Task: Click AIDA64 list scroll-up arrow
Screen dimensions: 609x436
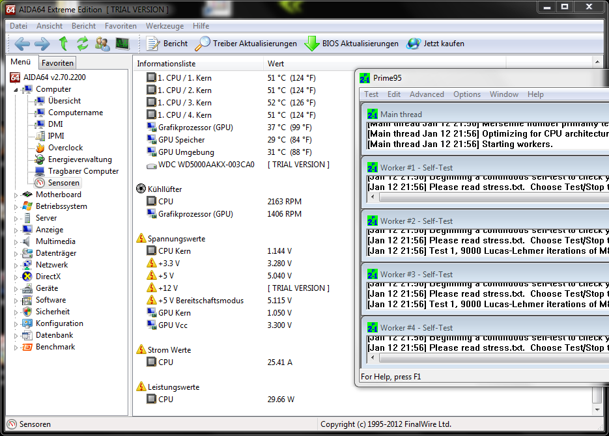Action: (x=597, y=62)
